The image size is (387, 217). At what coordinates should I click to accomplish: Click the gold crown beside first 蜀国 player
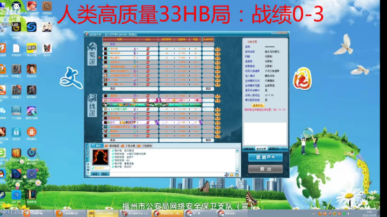click(218, 49)
